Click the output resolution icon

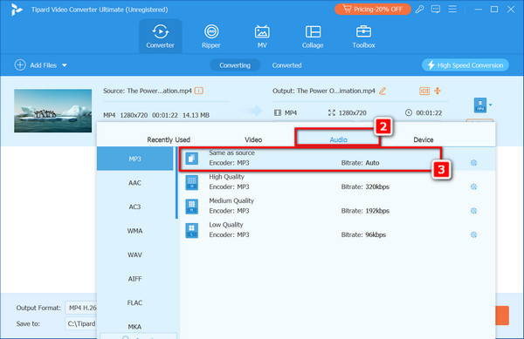point(332,113)
